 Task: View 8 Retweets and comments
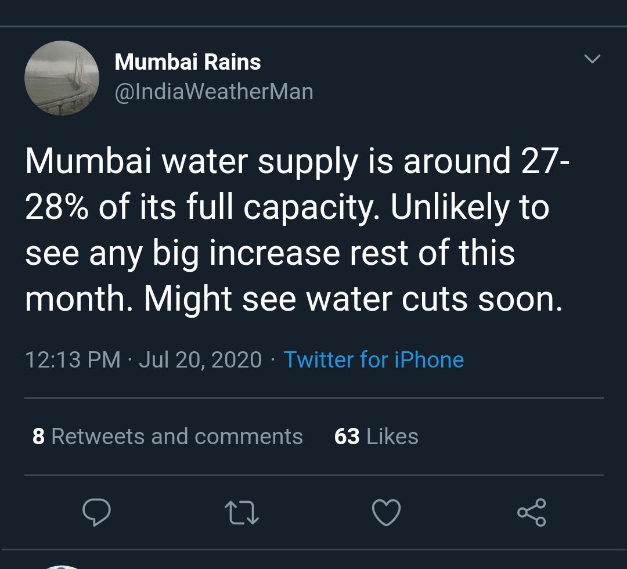[167, 436]
